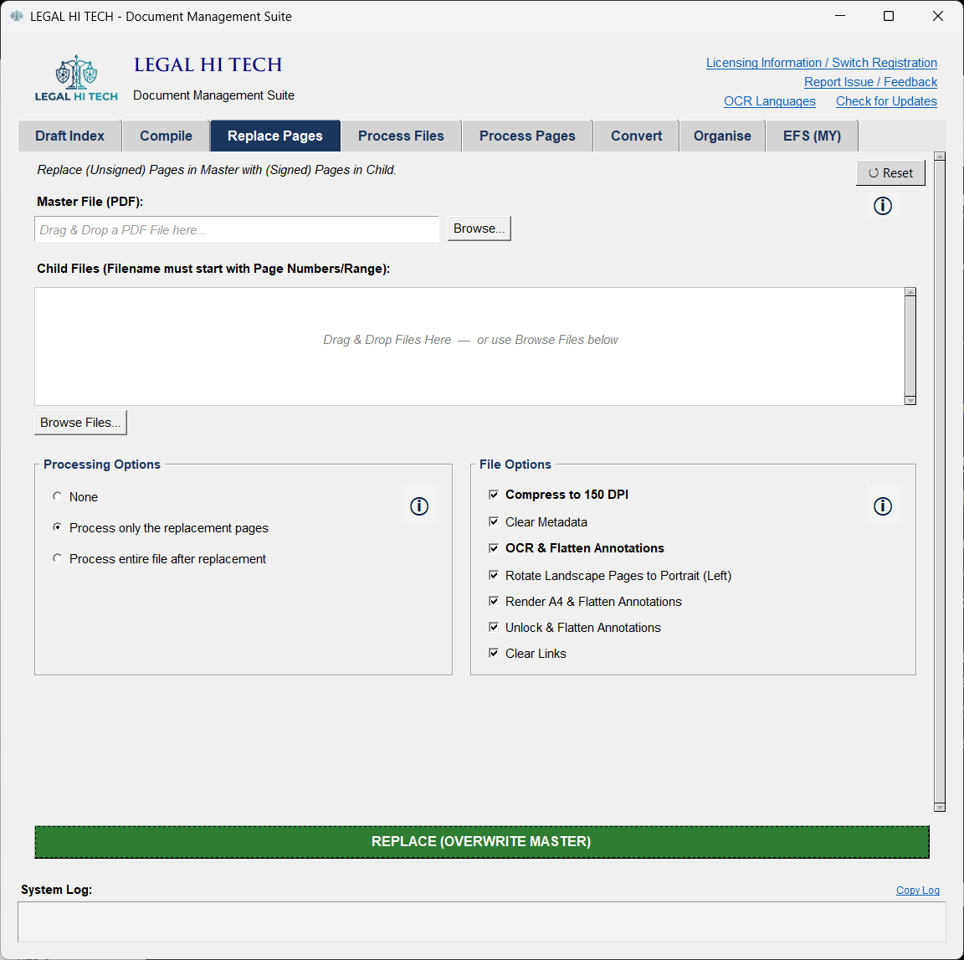Image resolution: width=964 pixels, height=960 pixels.
Task: Click the main panel scrollbar down arrow
Action: [x=940, y=807]
